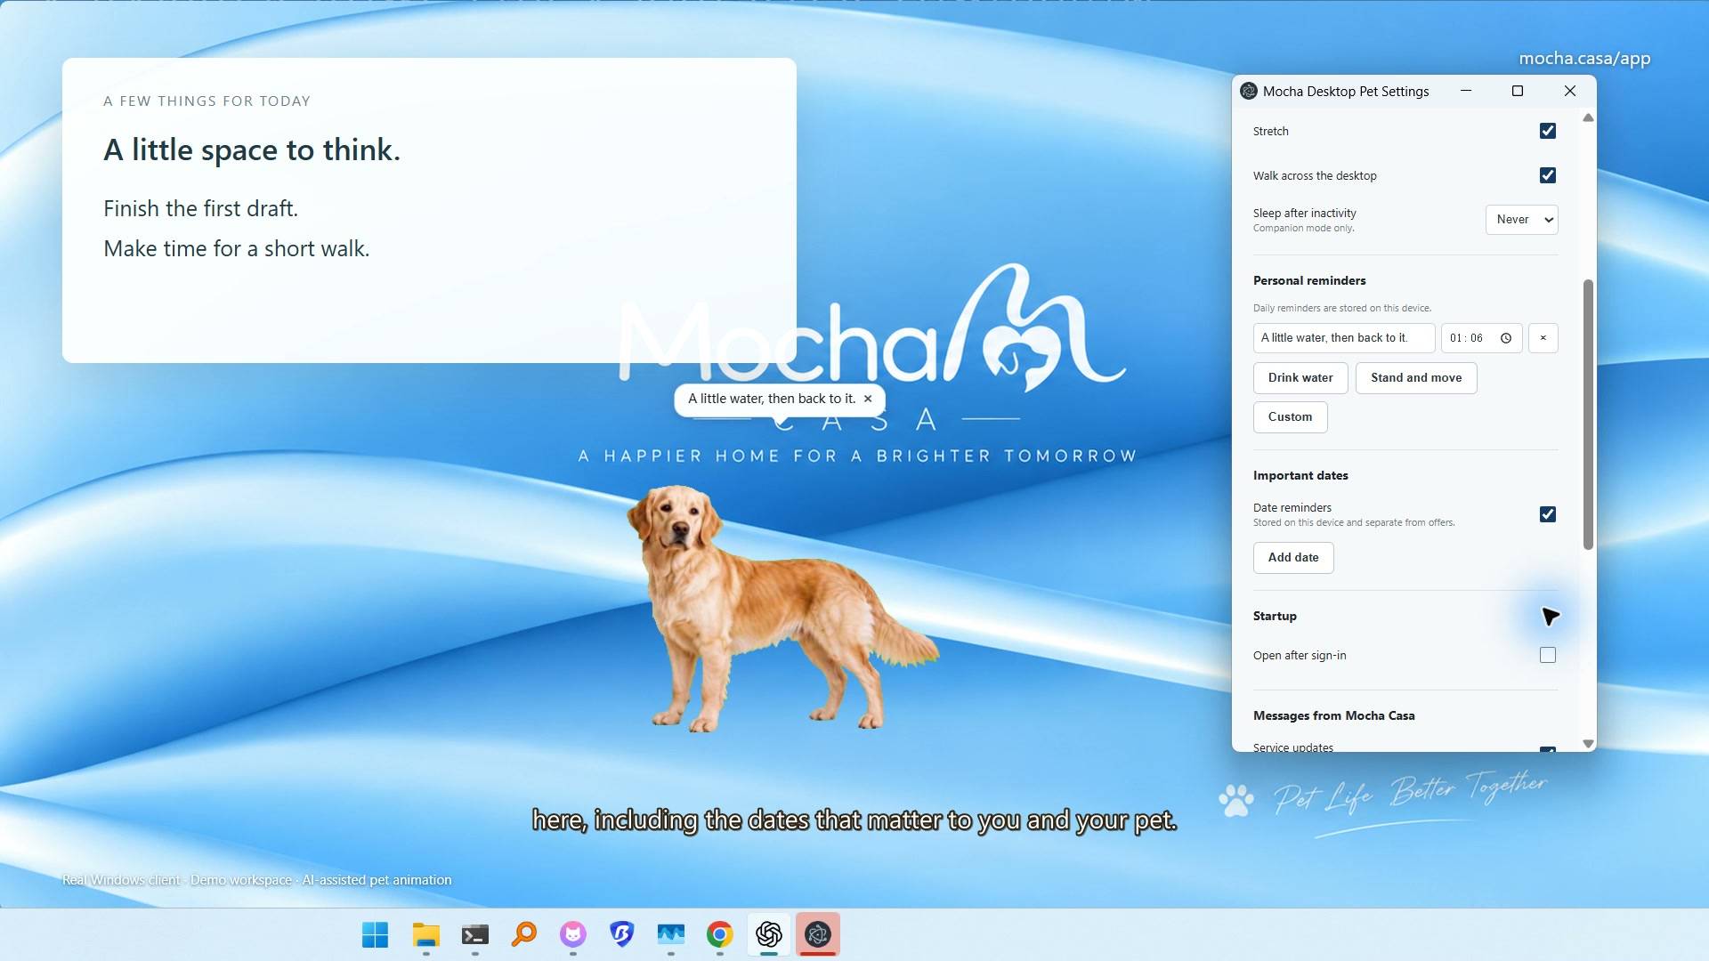This screenshot has height=961, width=1709.
Task: Maximize the Mocha Desktop Pet Settings window
Action: 1518,91
